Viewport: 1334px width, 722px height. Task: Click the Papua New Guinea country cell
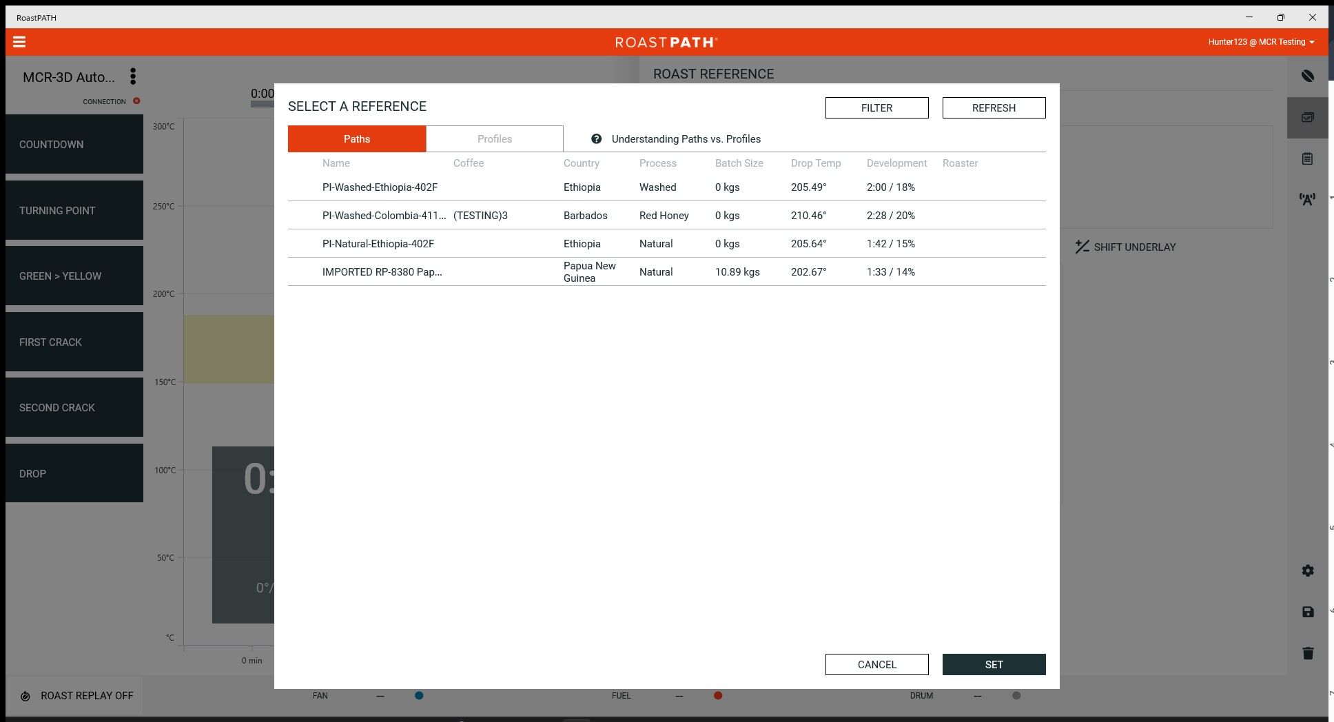[x=590, y=272]
